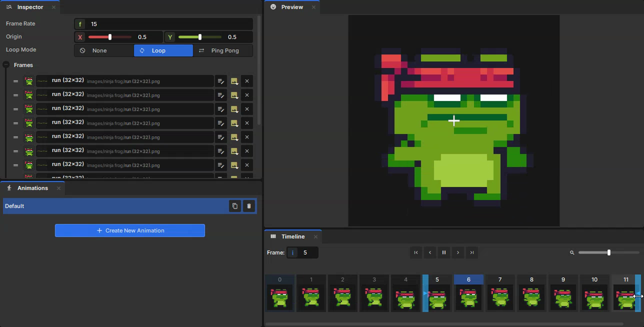Open edit properties icon on second frame row
The width and height of the screenshot is (644, 327).
(220, 95)
